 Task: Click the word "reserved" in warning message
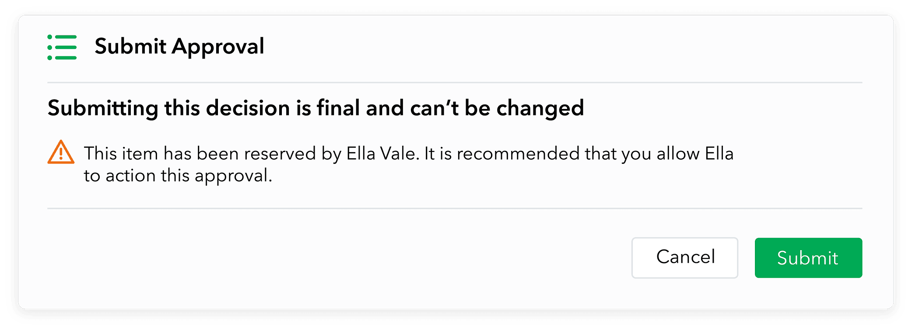coord(280,154)
